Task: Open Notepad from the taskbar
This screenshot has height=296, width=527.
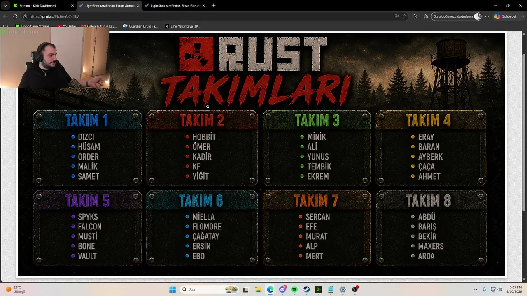Action: tap(331, 289)
